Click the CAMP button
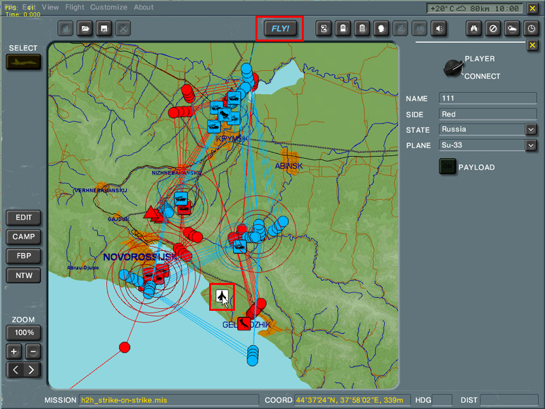Viewport: 545px width, 409px height. (x=24, y=237)
